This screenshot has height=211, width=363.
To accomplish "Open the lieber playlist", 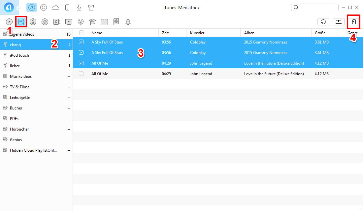I will 36,66.
